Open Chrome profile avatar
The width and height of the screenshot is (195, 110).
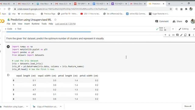[x=191, y=9]
